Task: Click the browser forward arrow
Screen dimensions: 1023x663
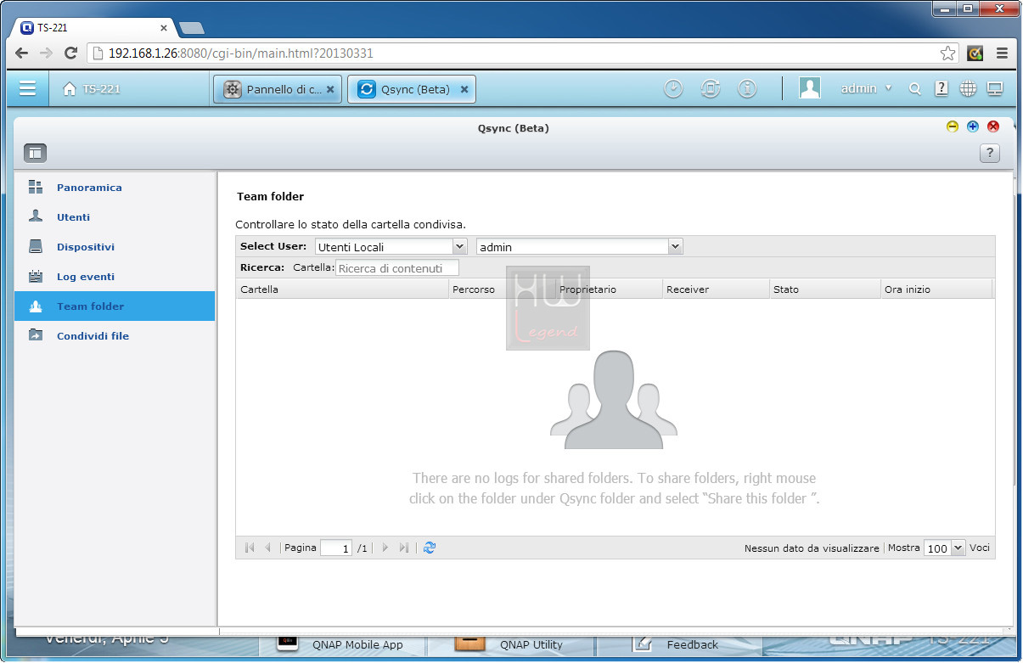Action: tap(47, 53)
